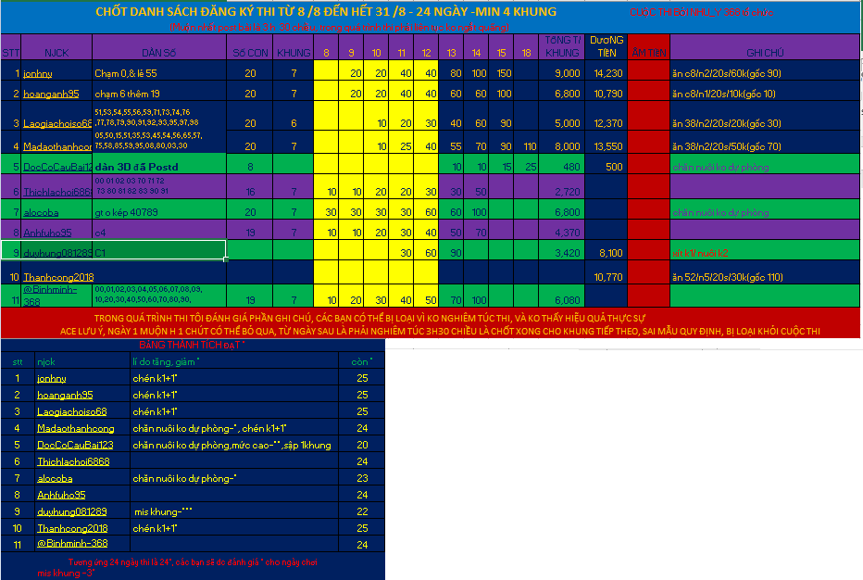This screenshot has width=863, height=580.
Task: Select the DÀN SỐ column header
Action: click(159, 53)
